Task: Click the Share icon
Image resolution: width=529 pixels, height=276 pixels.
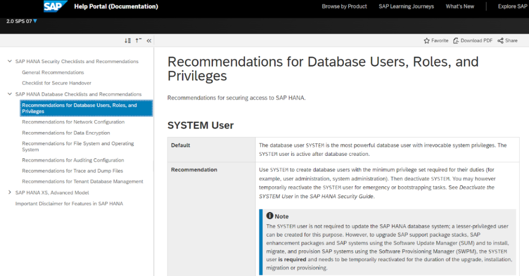Action: tap(500, 40)
